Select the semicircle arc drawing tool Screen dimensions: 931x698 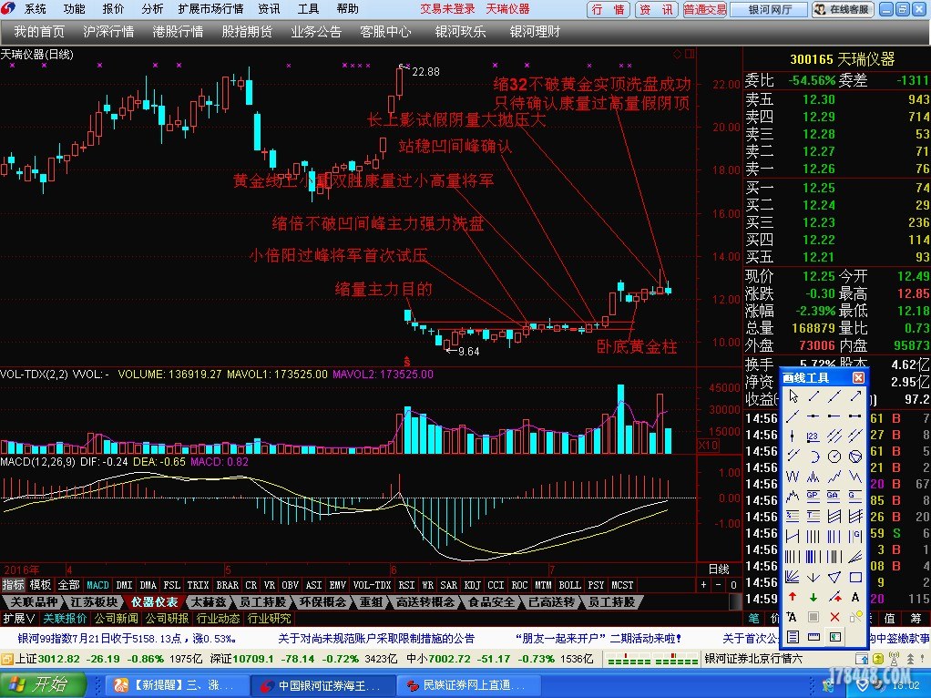(814, 457)
